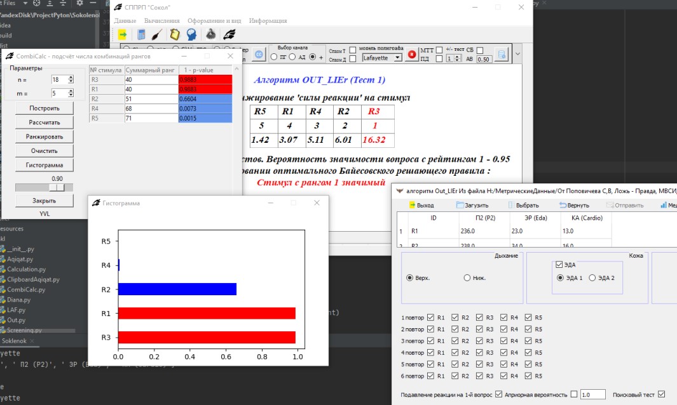Viewport: 677px width, 405px height.
Task: Open the Данные menu in Сокол
Action: (x=125, y=21)
